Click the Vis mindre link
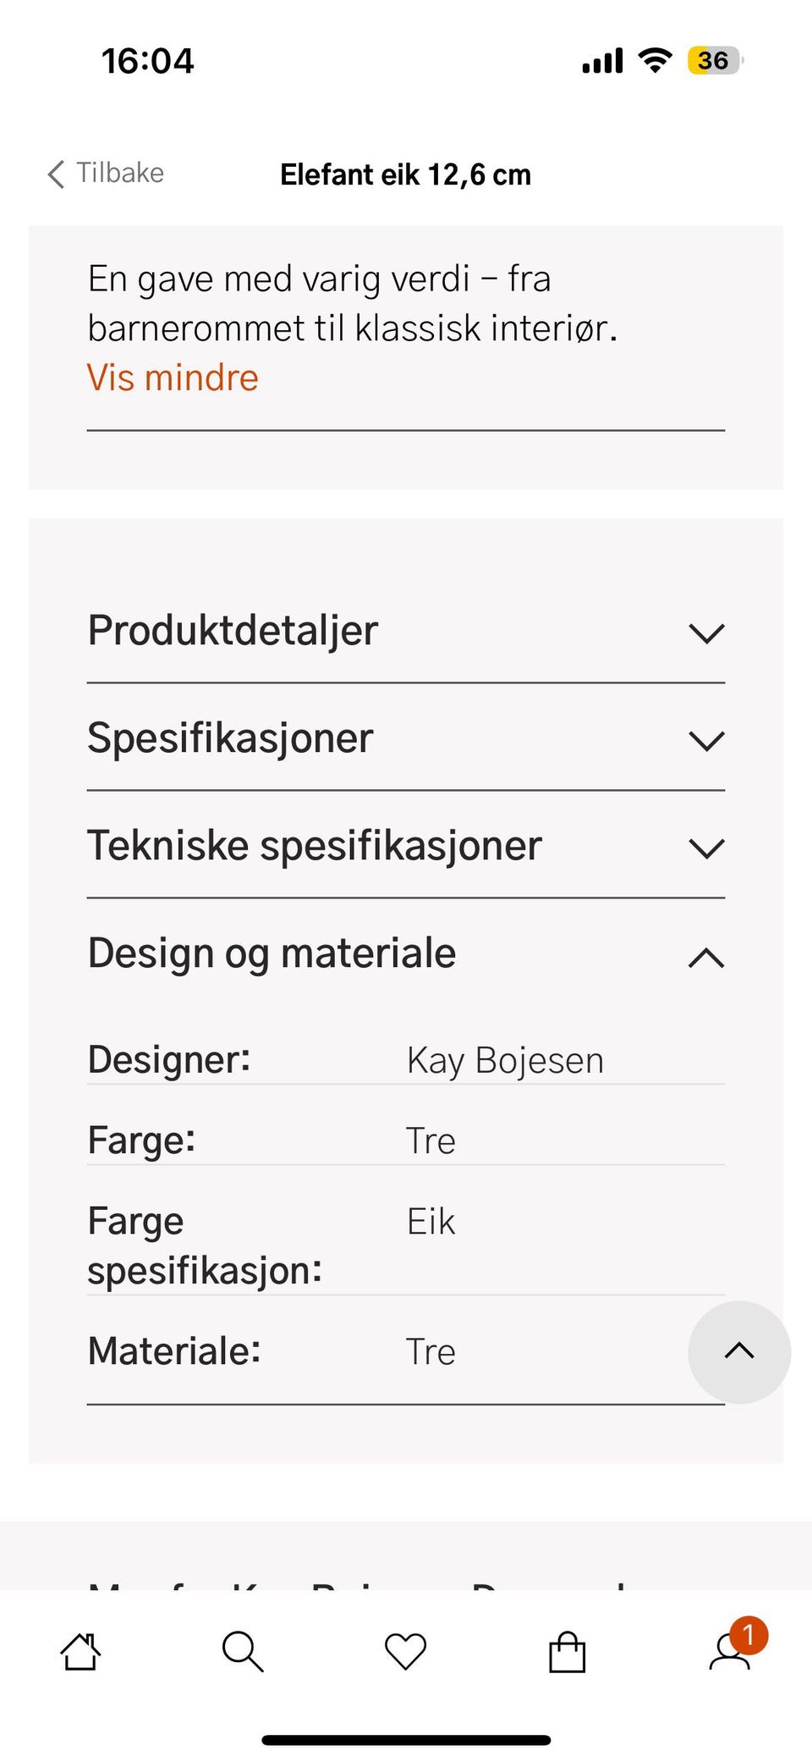This screenshot has width=812, height=1762. [173, 378]
